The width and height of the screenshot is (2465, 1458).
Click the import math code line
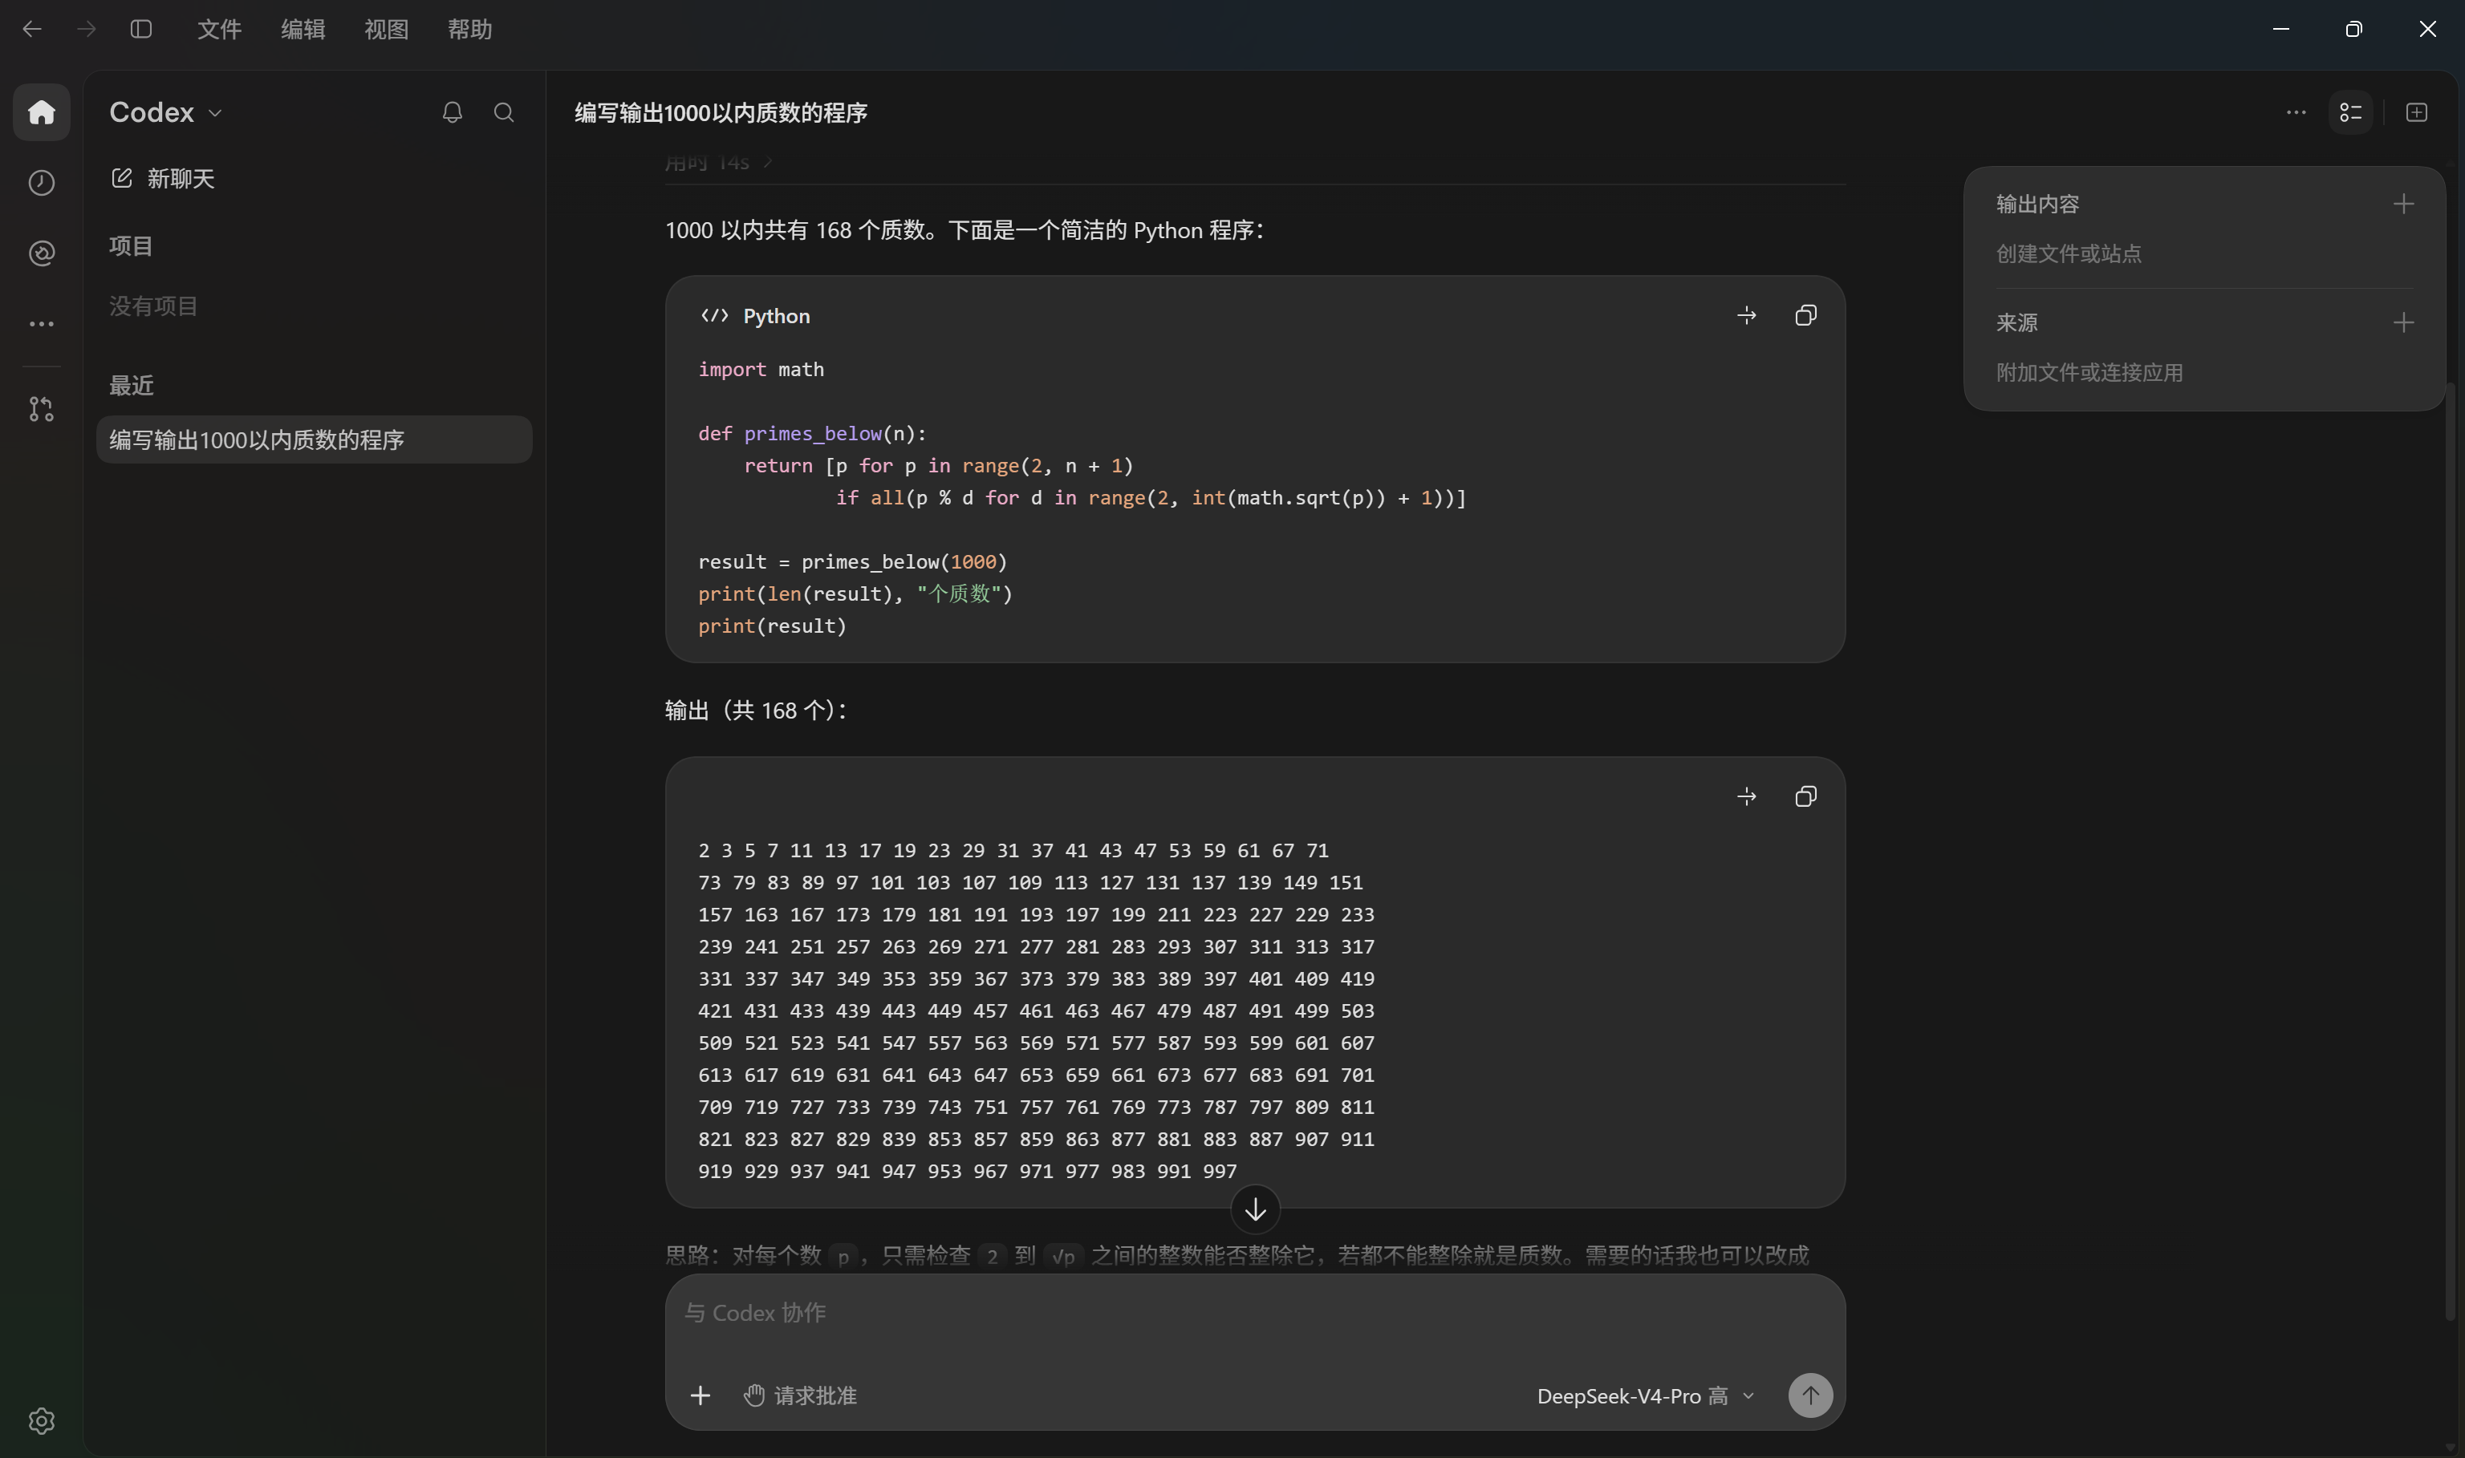point(761,370)
